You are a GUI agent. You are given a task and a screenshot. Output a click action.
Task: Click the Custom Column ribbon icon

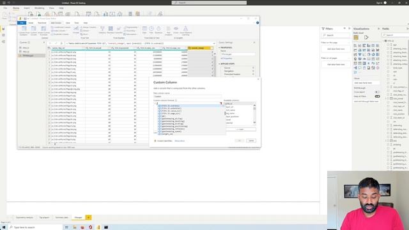[34, 29]
